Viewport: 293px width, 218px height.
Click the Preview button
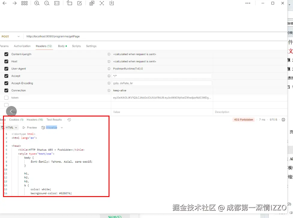point(30,128)
